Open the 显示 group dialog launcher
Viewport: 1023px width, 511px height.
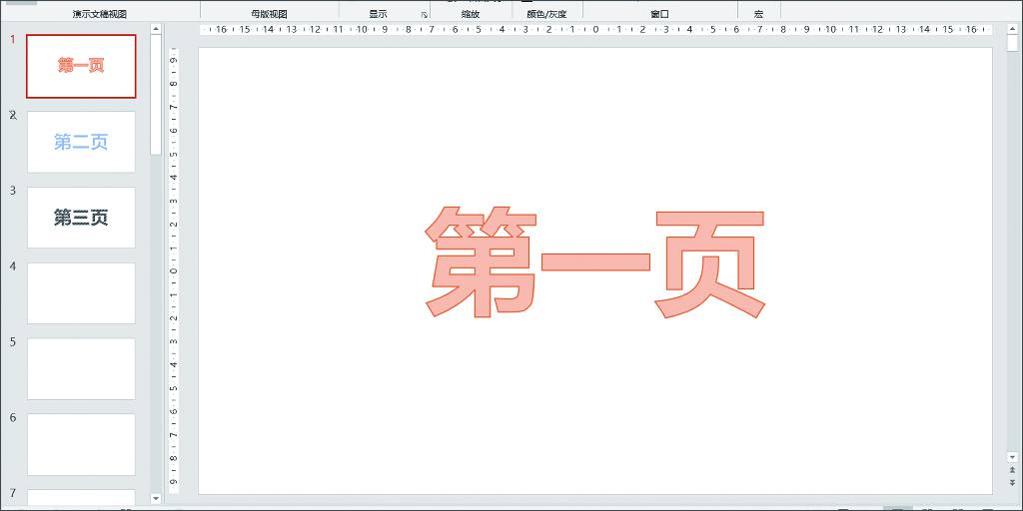[425, 15]
